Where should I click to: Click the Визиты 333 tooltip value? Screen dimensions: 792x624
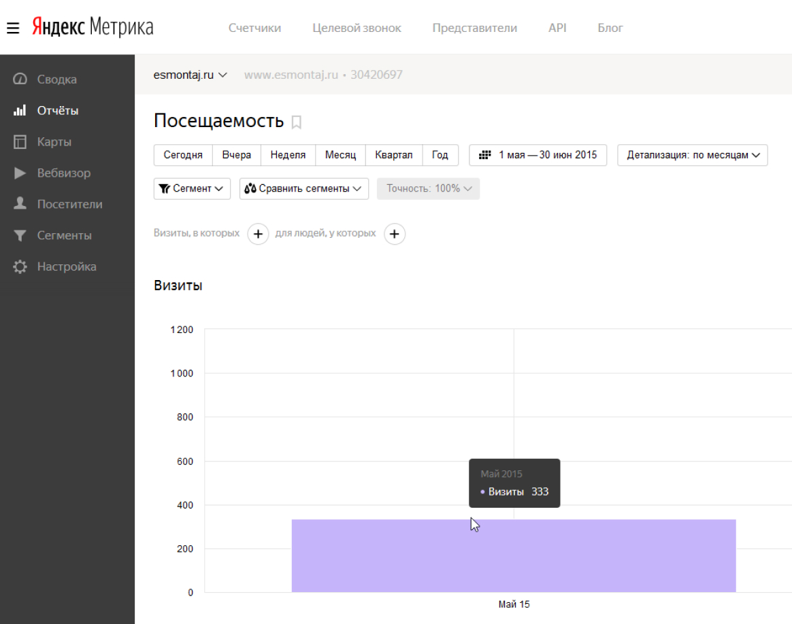540,492
